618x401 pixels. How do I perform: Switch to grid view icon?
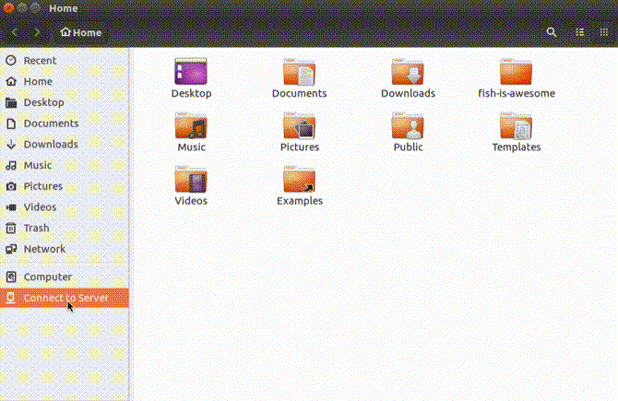604,32
